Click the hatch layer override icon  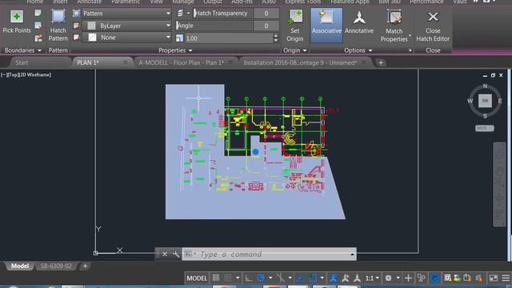180,14
